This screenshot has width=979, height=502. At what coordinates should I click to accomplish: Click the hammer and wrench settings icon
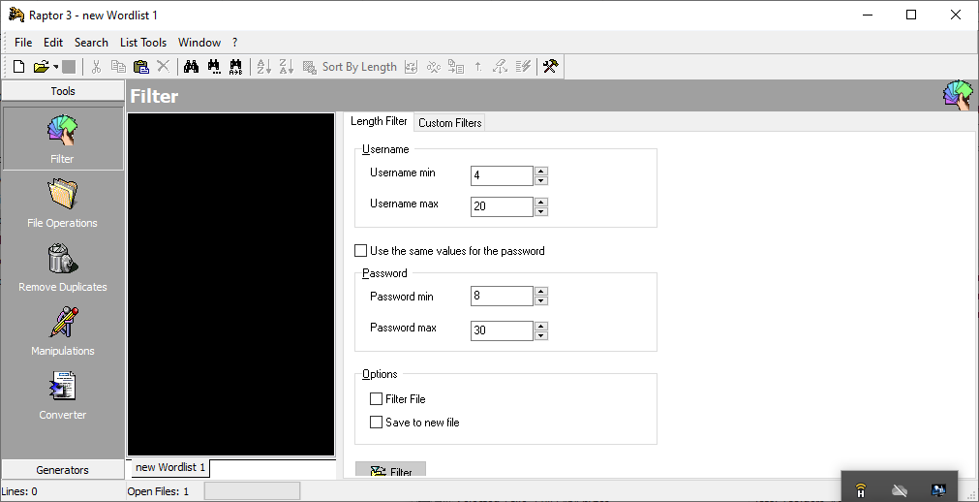click(x=550, y=67)
